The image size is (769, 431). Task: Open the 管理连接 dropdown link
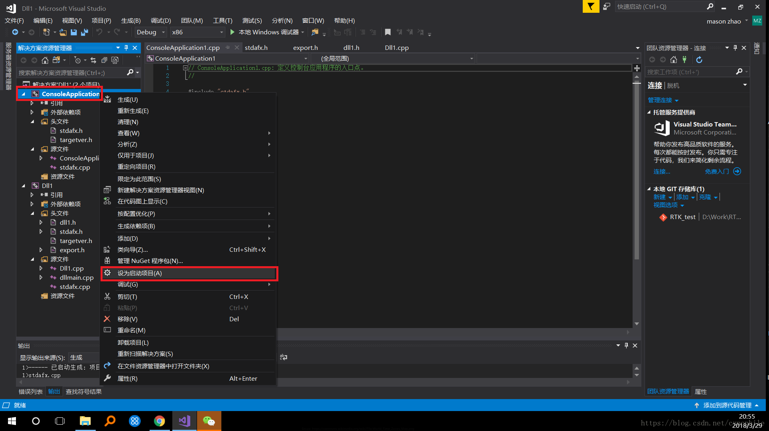[x=663, y=100]
